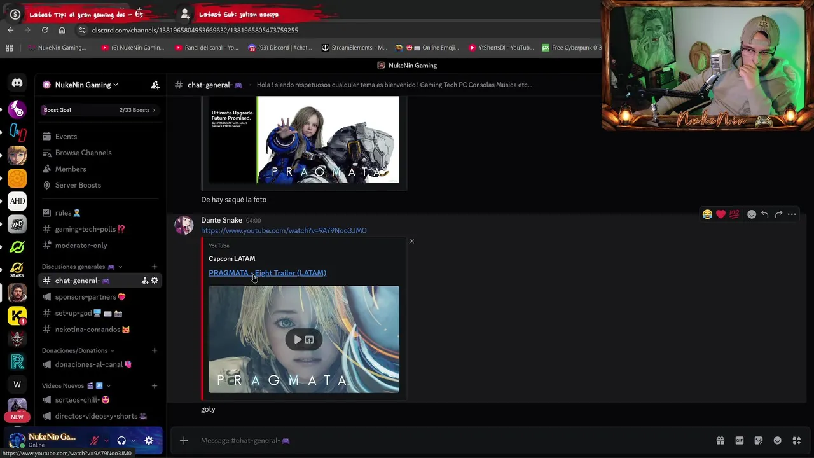Open microphone input options arrow
814x458 pixels.
106,440
